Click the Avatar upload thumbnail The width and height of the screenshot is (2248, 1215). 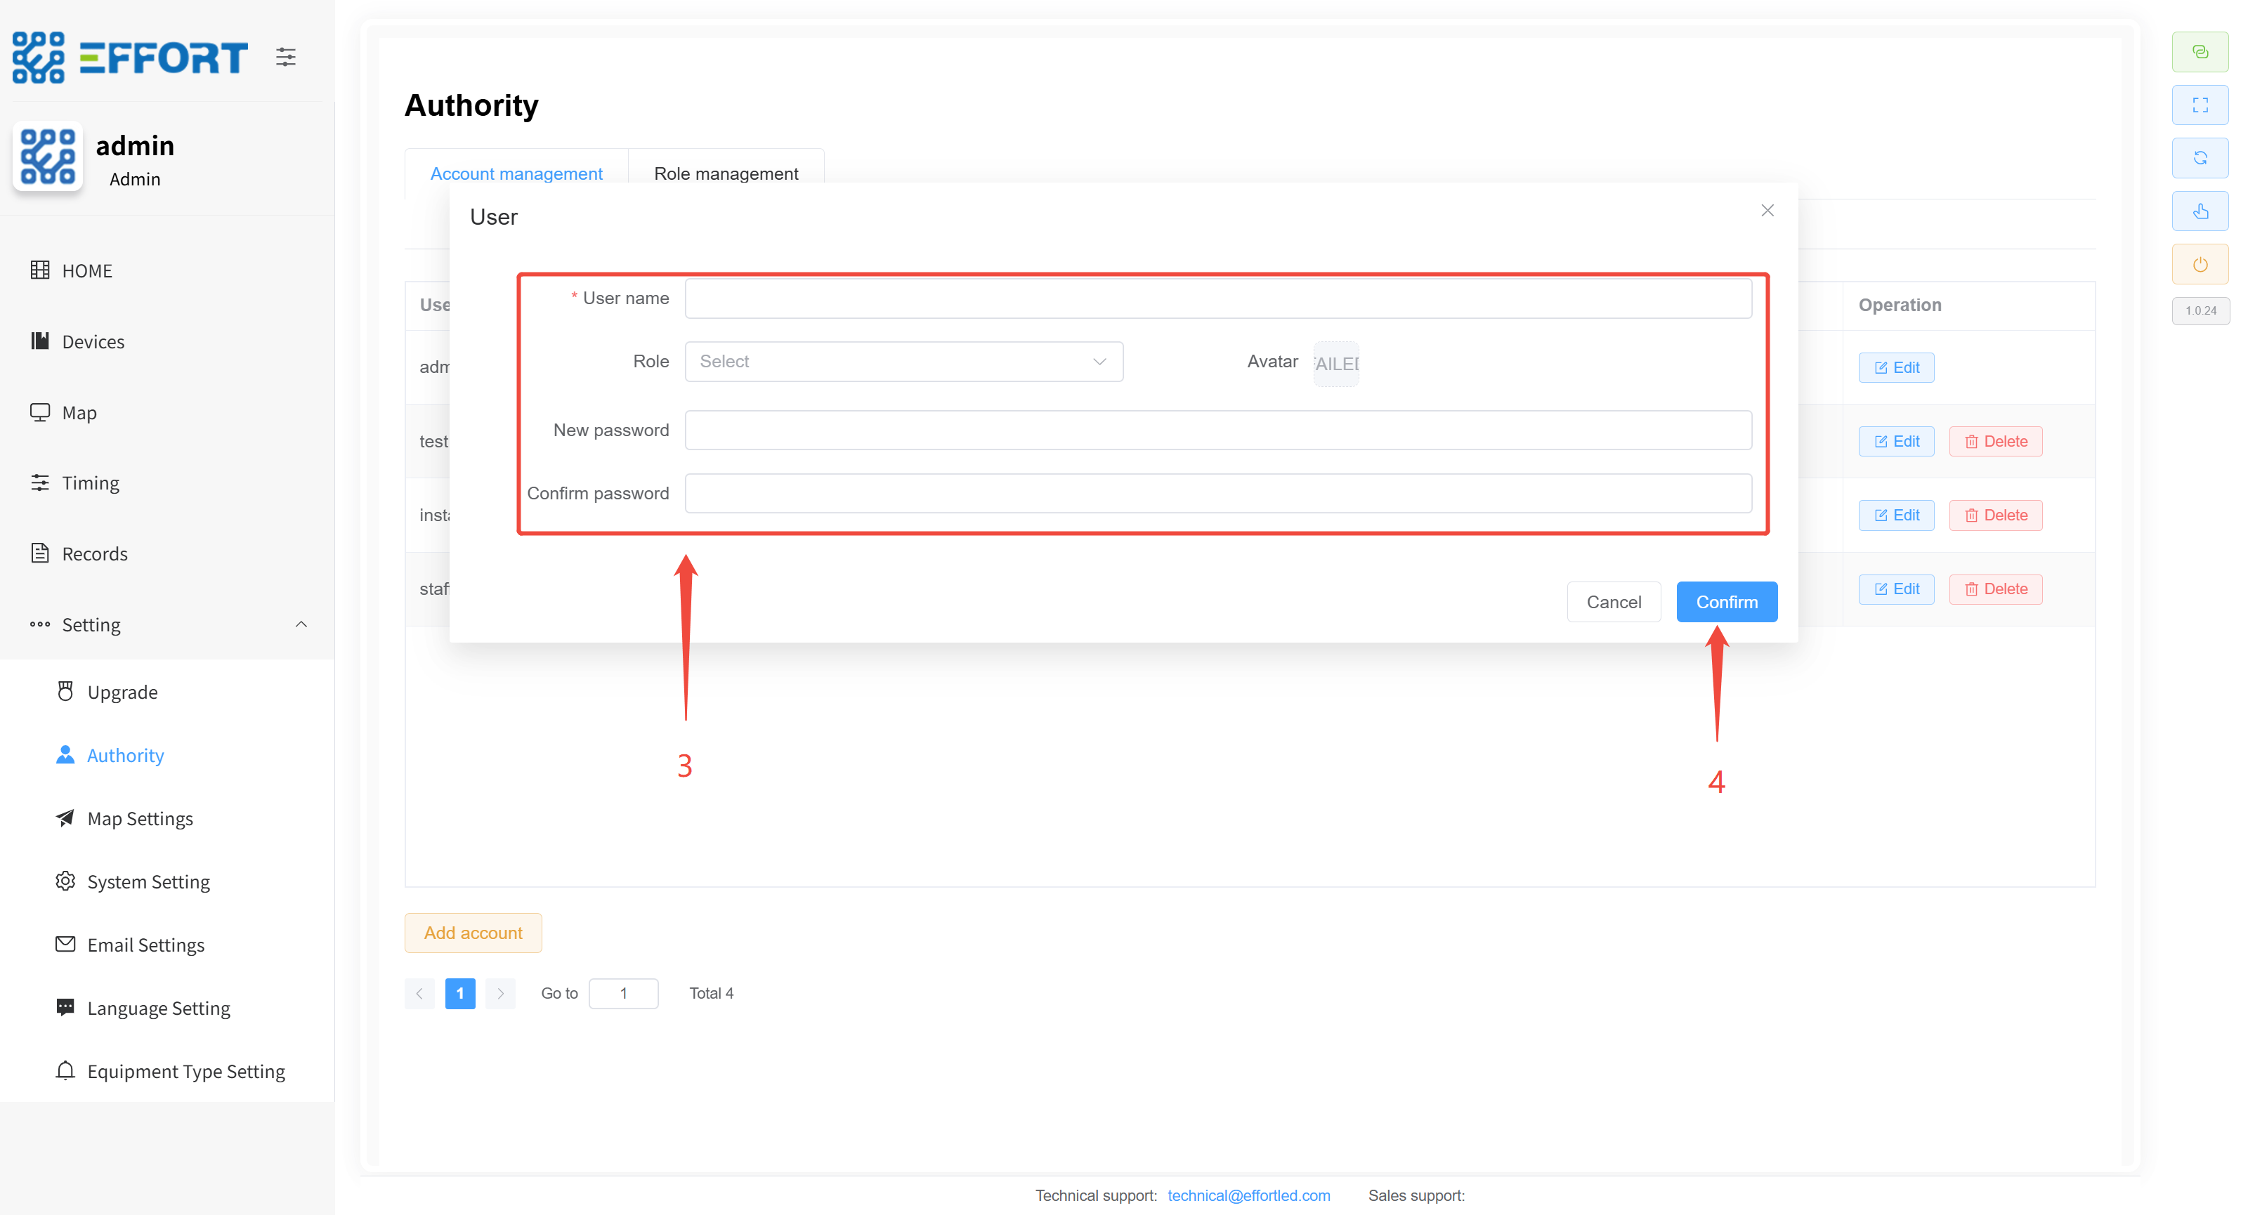(1335, 363)
